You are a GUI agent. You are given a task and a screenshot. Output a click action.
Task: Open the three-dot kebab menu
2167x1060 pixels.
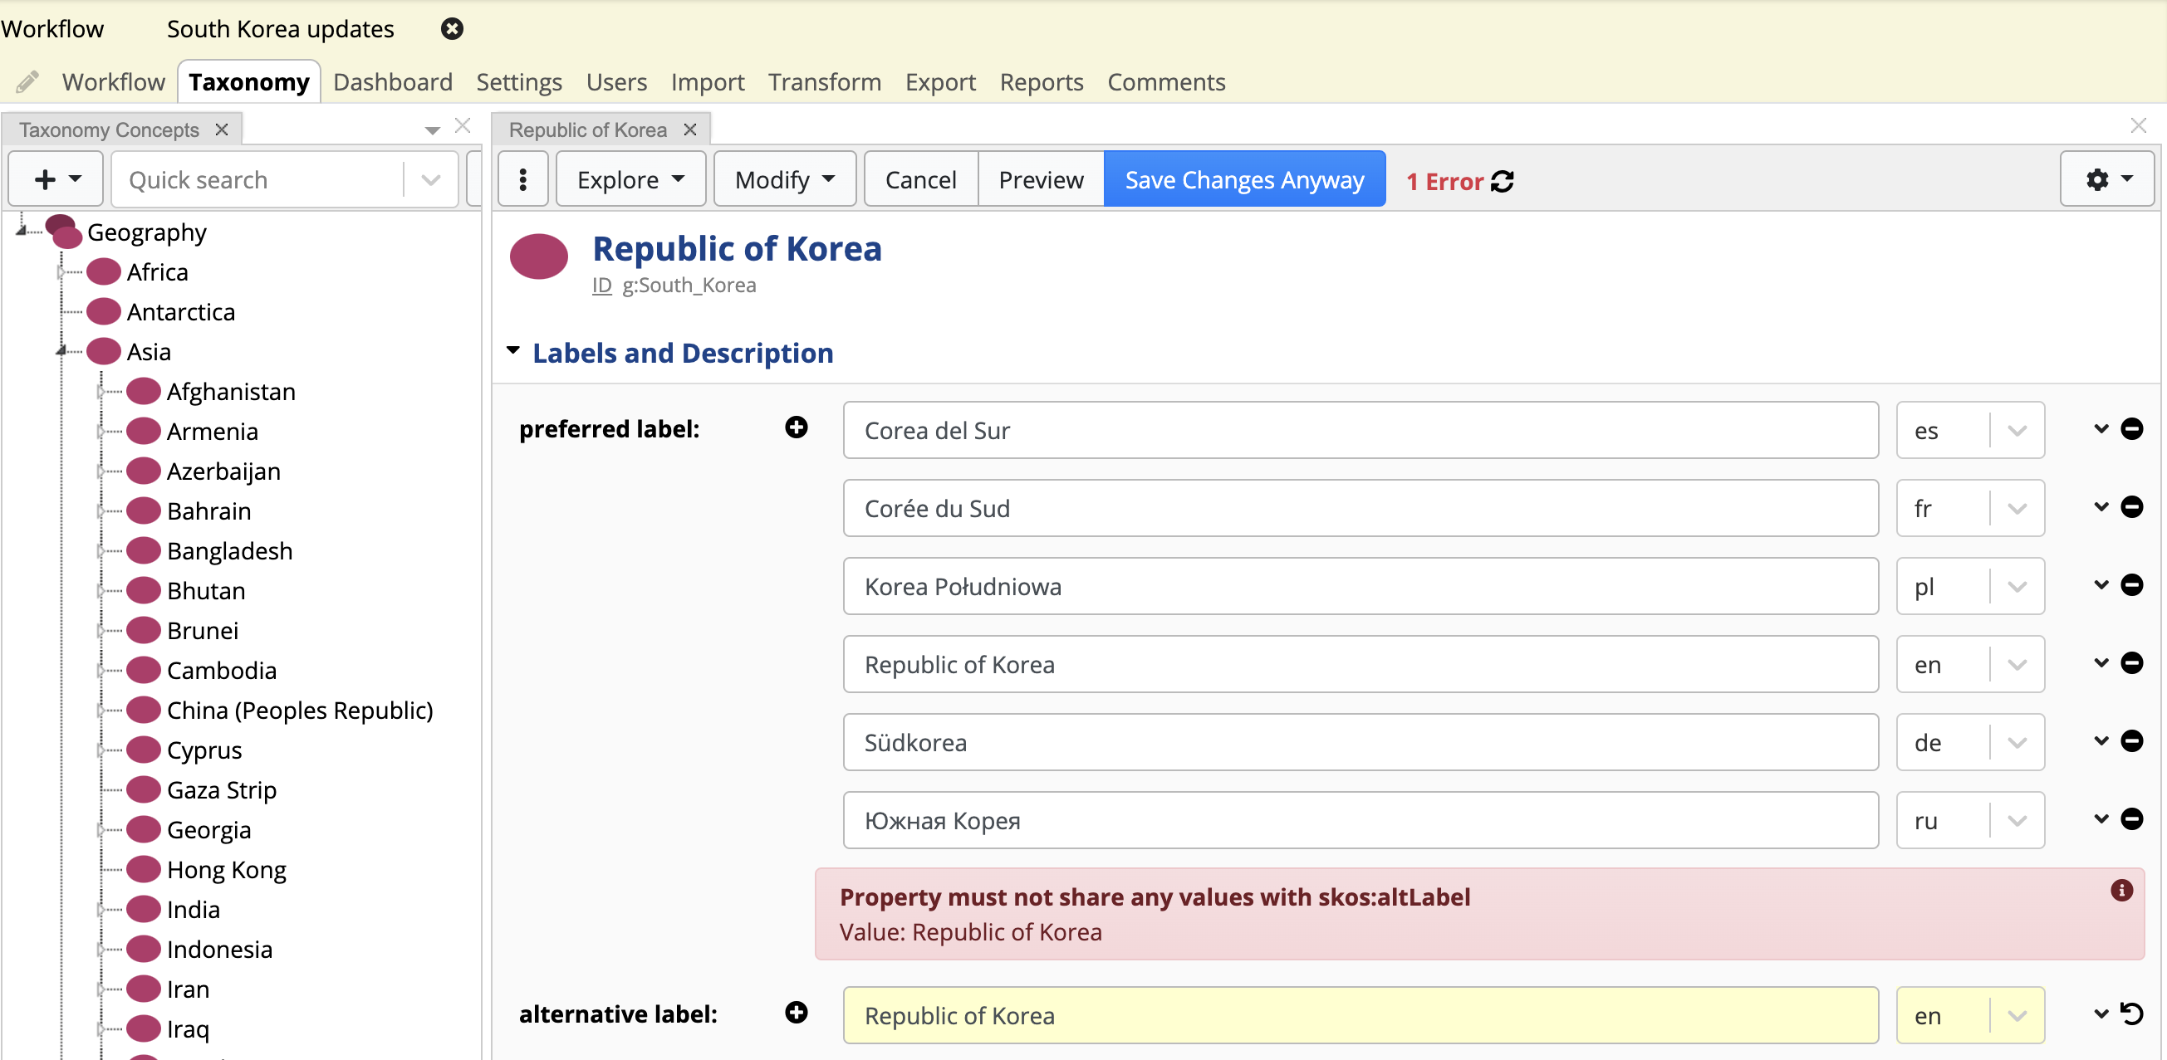point(522,179)
